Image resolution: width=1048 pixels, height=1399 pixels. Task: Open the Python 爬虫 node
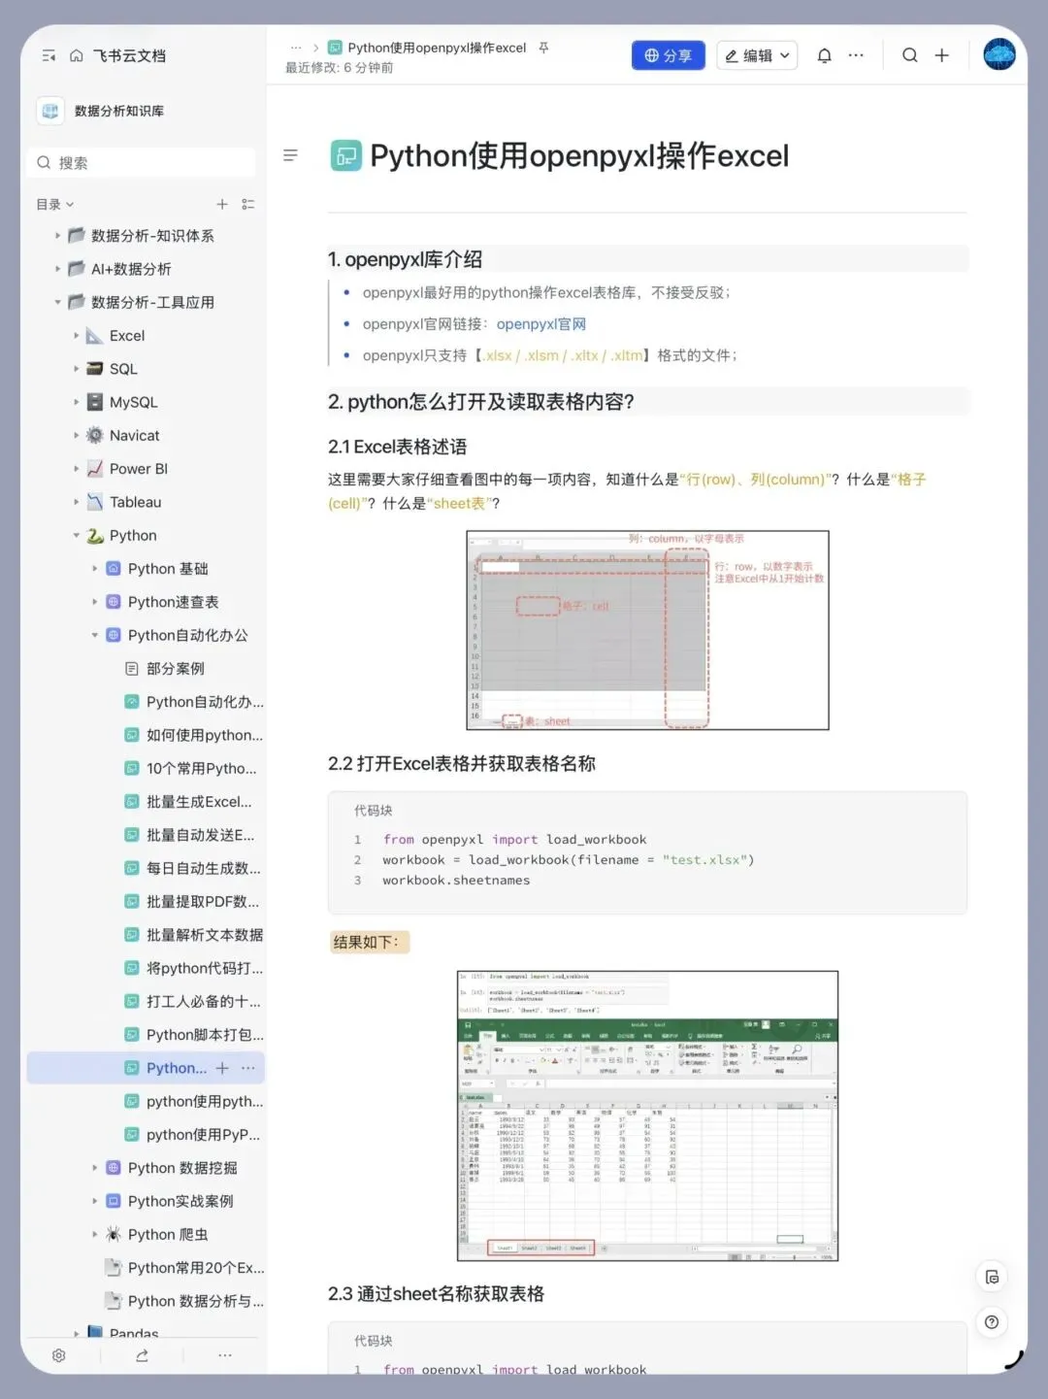[168, 1235]
